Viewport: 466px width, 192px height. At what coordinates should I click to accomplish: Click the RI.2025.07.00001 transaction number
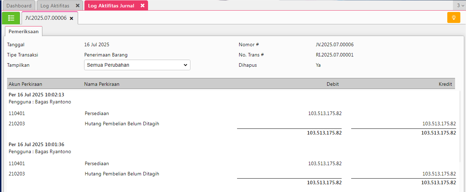(x=335, y=55)
